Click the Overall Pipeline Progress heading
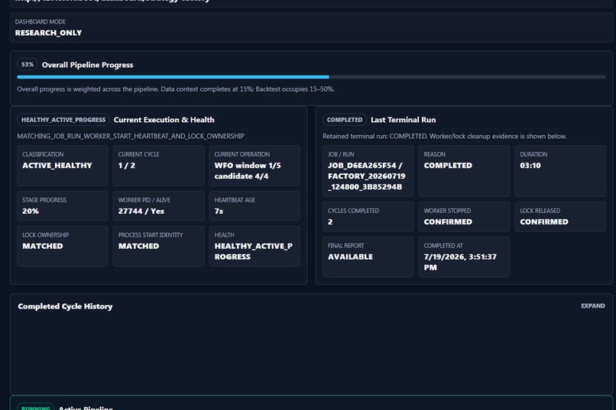616x410 pixels. coord(88,65)
